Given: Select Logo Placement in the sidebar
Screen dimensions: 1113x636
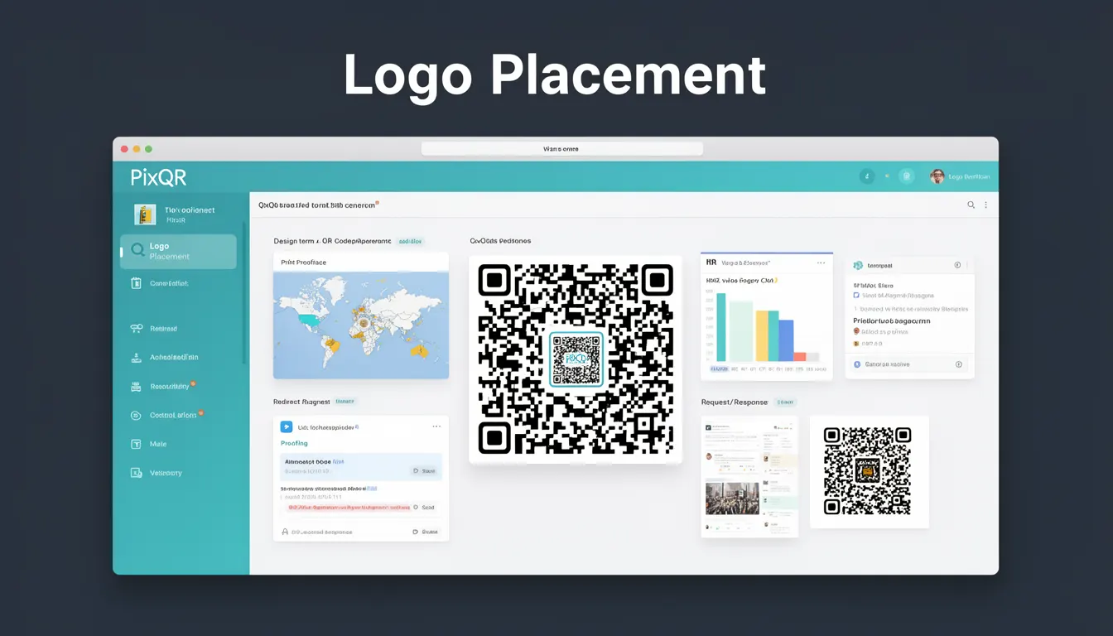Looking at the screenshot, I should point(178,252).
